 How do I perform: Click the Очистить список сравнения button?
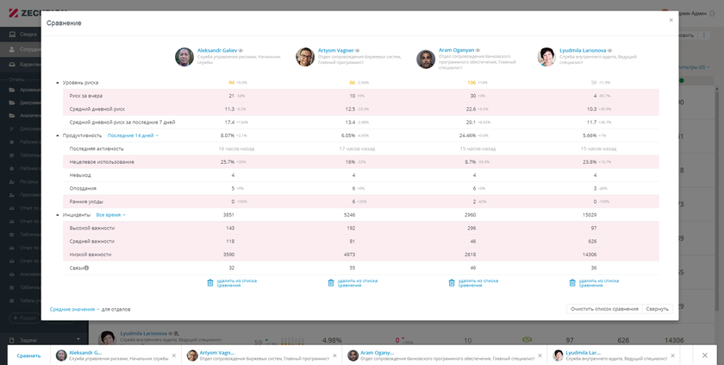click(604, 309)
